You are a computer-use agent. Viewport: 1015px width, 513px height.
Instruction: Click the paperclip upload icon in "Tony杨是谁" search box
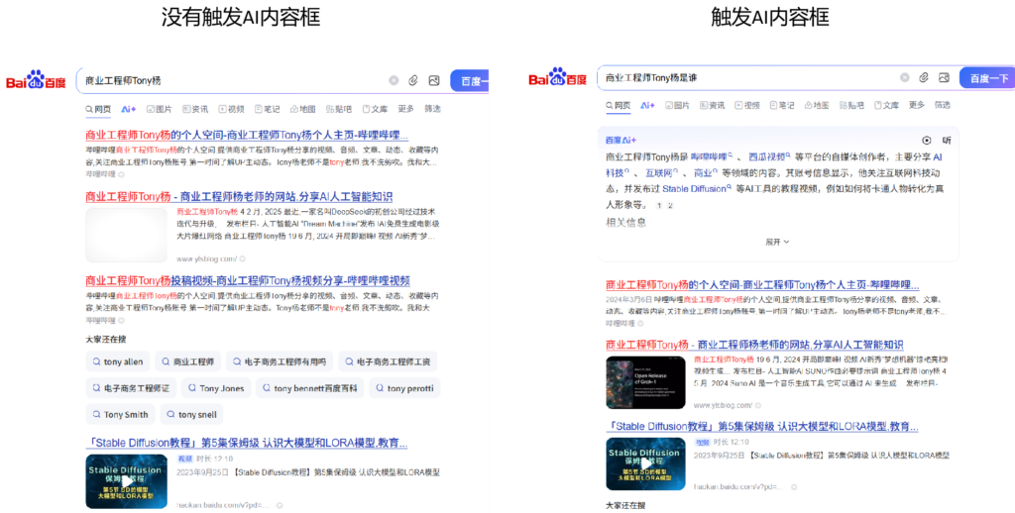point(924,77)
